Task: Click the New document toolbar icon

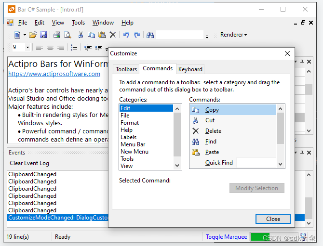Action: (17, 35)
